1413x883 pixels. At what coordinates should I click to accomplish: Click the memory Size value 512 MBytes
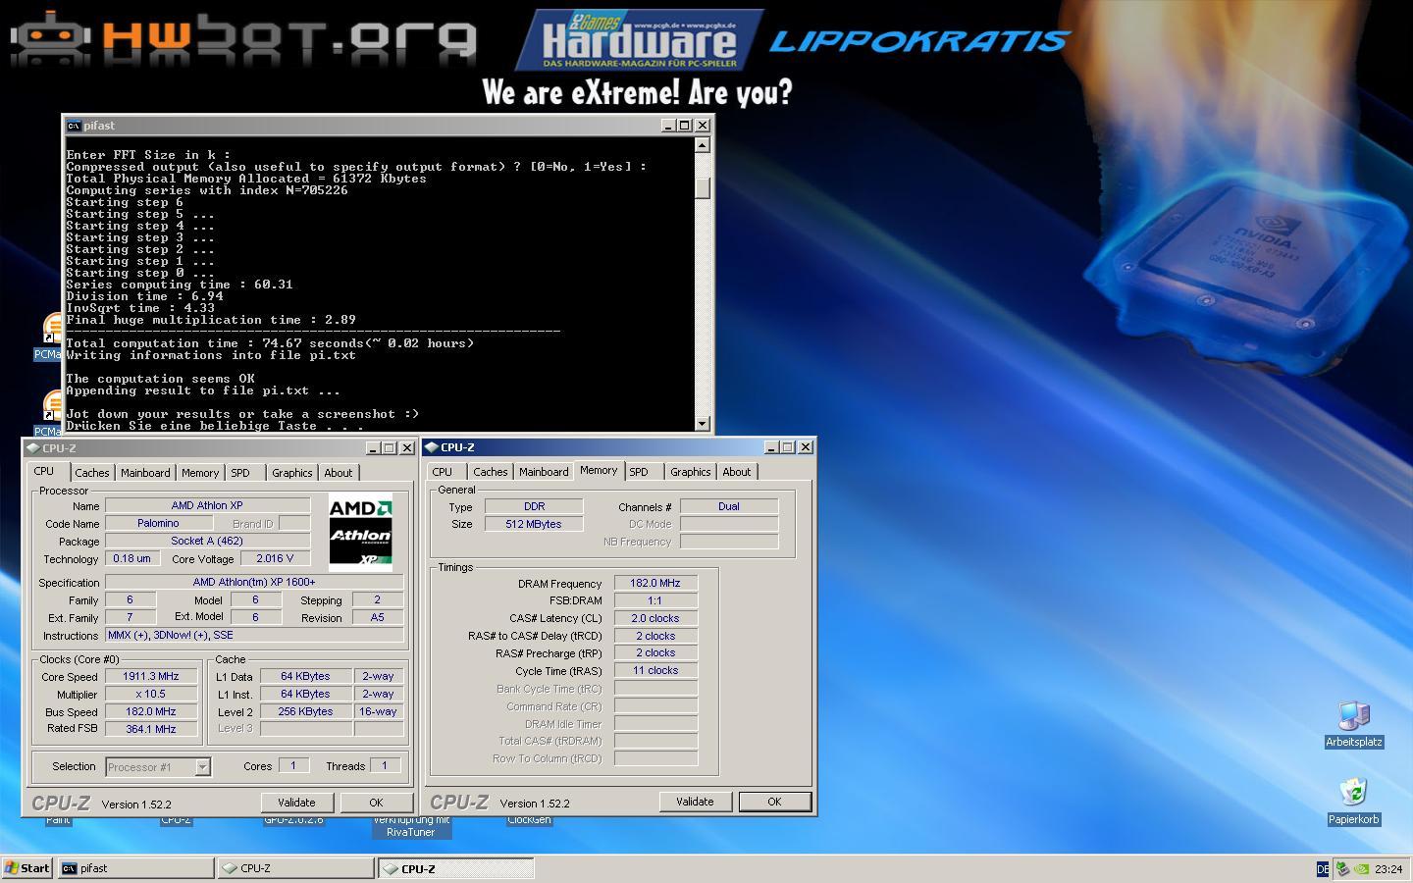[534, 525]
